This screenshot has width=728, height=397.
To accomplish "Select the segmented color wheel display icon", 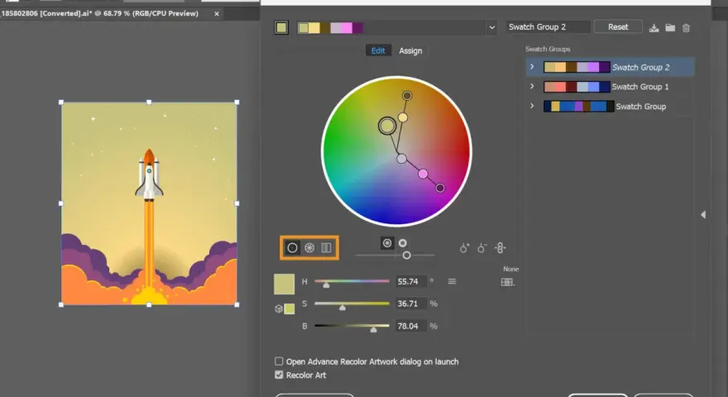I will (x=309, y=248).
